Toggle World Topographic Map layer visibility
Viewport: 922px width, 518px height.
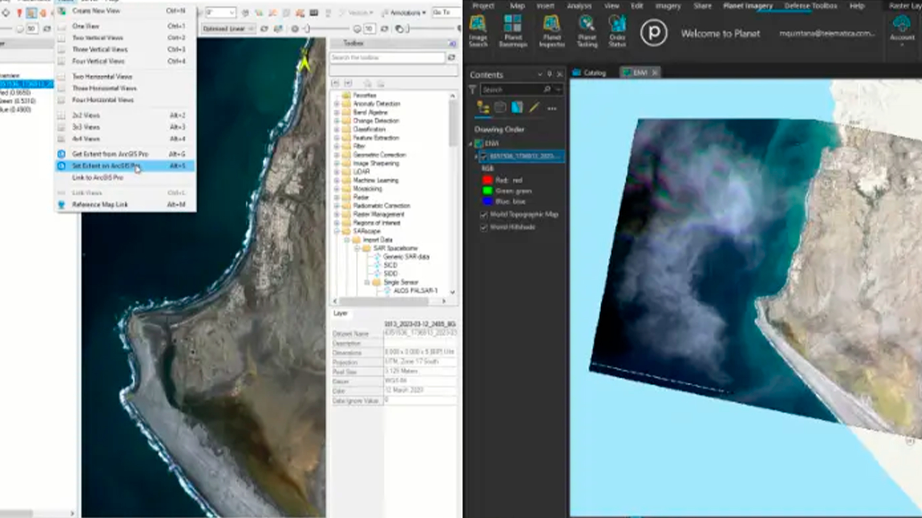click(484, 215)
